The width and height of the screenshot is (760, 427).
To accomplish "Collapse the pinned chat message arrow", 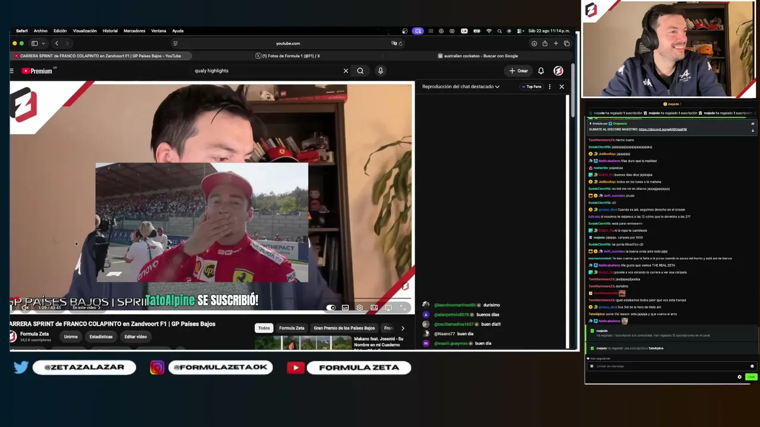I will pyautogui.click(x=753, y=130).
